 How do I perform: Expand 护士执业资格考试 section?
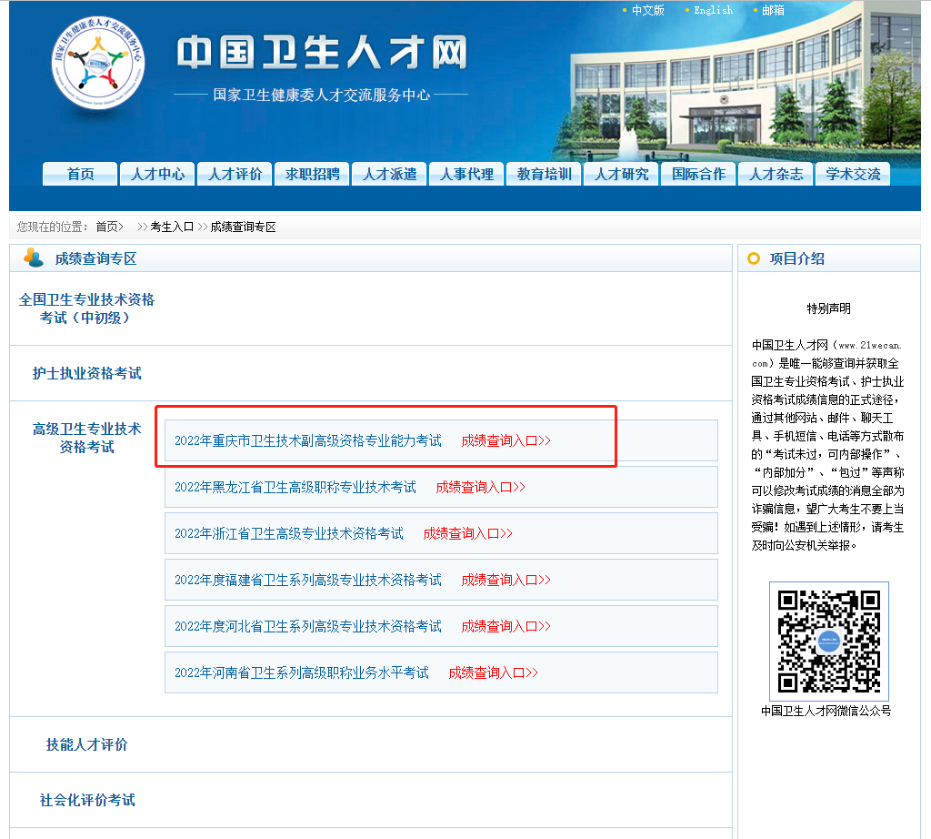tap(86, 373)
